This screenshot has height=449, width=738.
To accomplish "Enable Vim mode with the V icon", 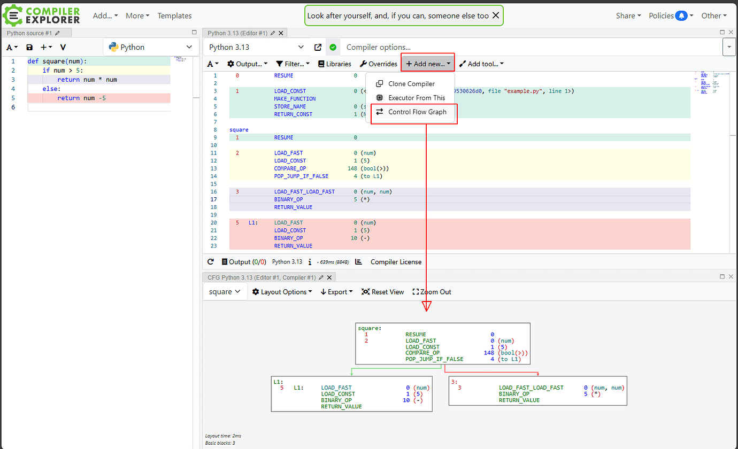I will [63, 47].
